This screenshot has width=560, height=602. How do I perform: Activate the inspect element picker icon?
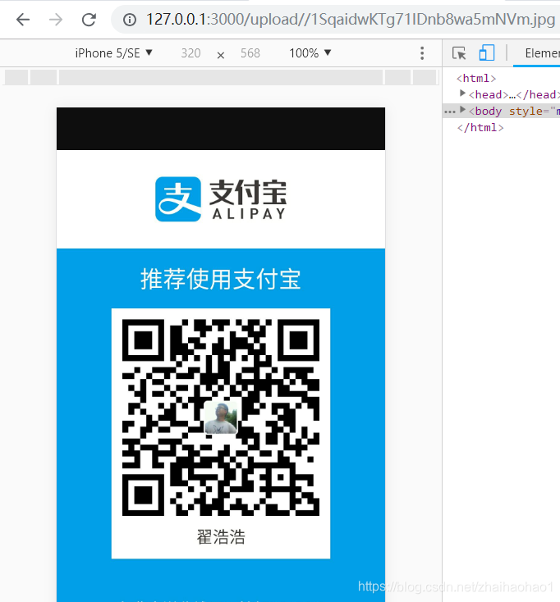pyautogui.click(x=459, y=53)
